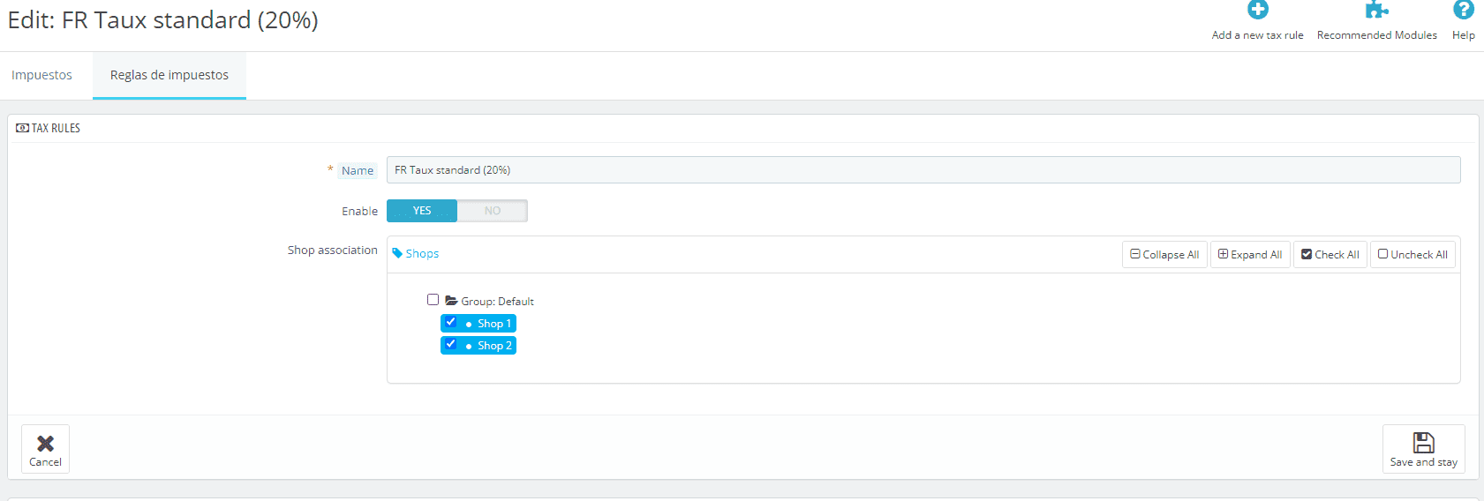Viewport: 1484px width, 501px height.
Task: Select the Reglas de impuestos tab
Action: click(x=169, y=75)
